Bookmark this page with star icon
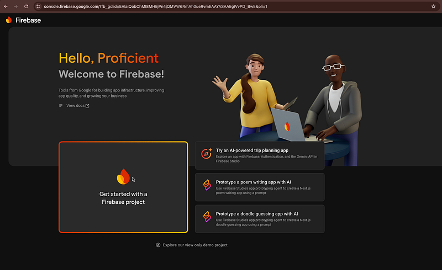The width and height of the screenshot is (442, 270). point(433,6)
